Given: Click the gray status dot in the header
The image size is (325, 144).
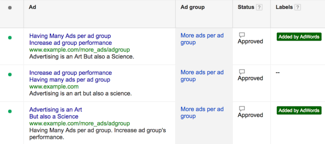Looking at the screenshot, I should point(10,8).
